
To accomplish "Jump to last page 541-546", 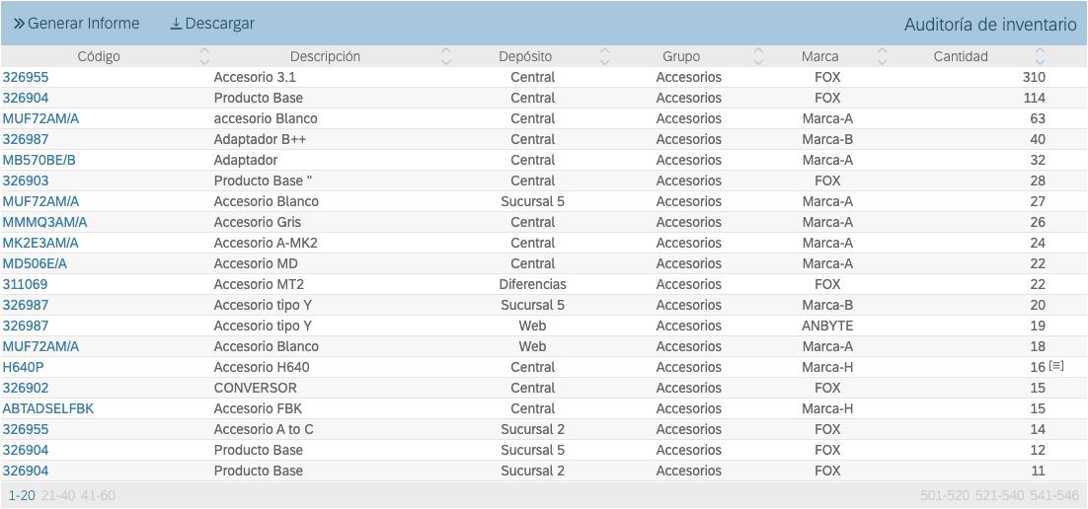I will (1054, 495).
